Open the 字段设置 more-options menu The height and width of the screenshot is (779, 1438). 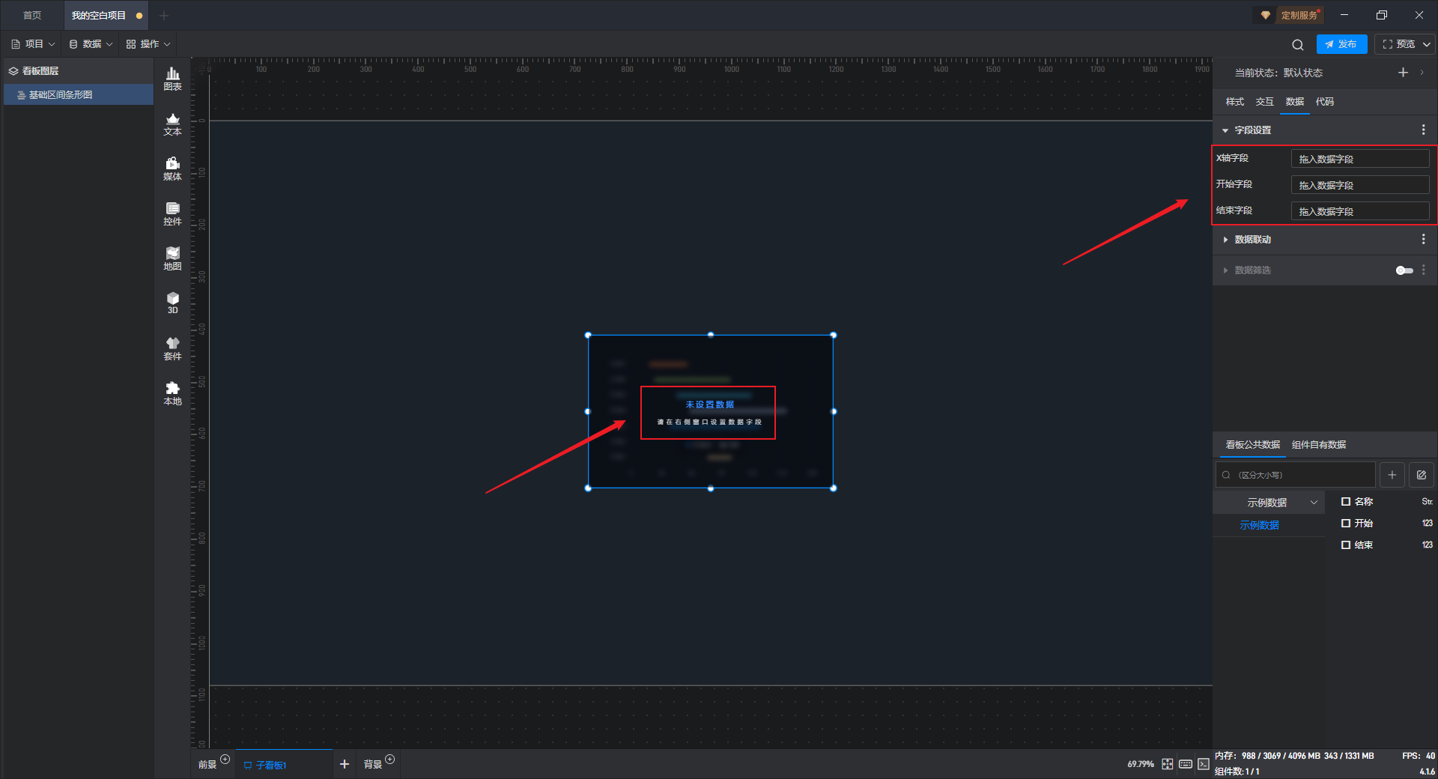pyautogui.click(x=1423, y=130)
